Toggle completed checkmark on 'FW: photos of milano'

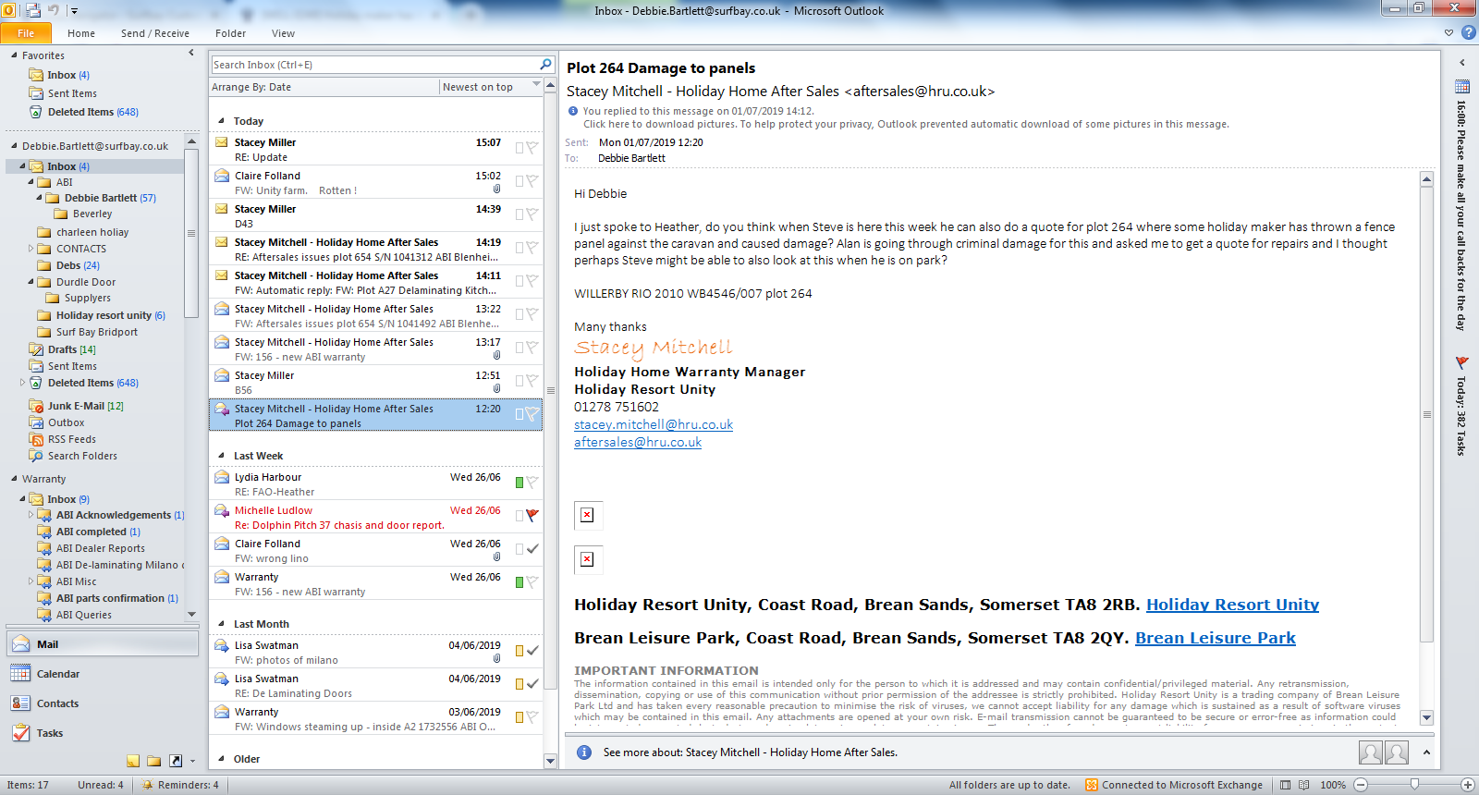532,650
